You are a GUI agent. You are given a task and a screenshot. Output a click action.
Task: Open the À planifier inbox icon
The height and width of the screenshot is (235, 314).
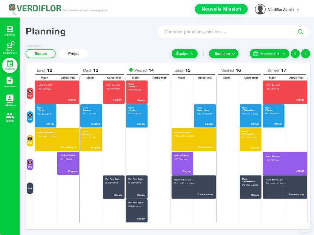pyautogui.click(x=10, y=30)
